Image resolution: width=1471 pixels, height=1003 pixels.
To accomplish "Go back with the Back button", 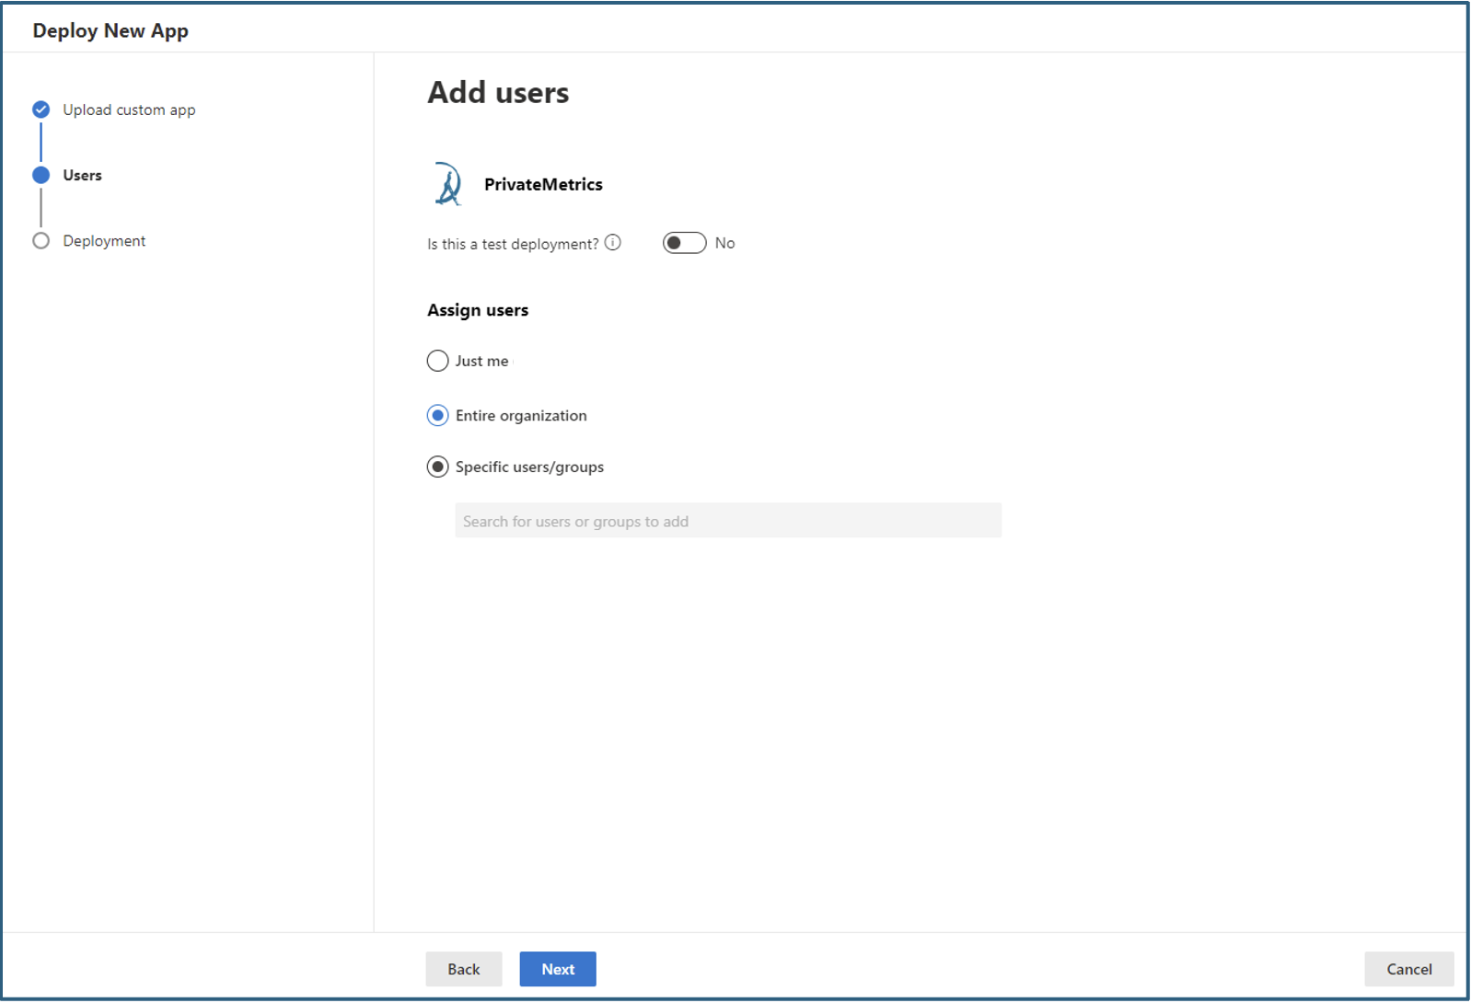I will click(463, 969).
